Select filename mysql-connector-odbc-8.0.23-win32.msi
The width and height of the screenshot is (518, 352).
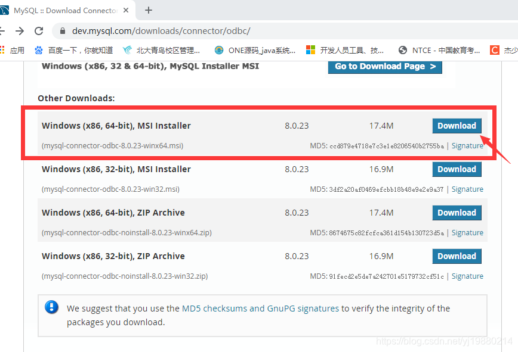click(110, 189)
